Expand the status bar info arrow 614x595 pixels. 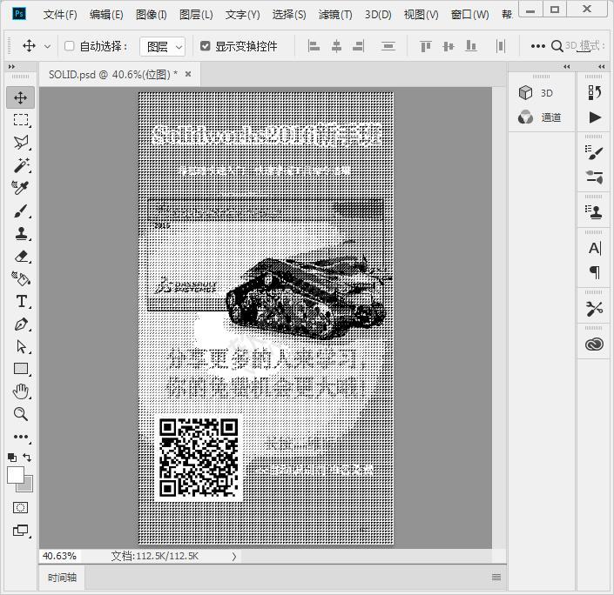click(233, 556)
